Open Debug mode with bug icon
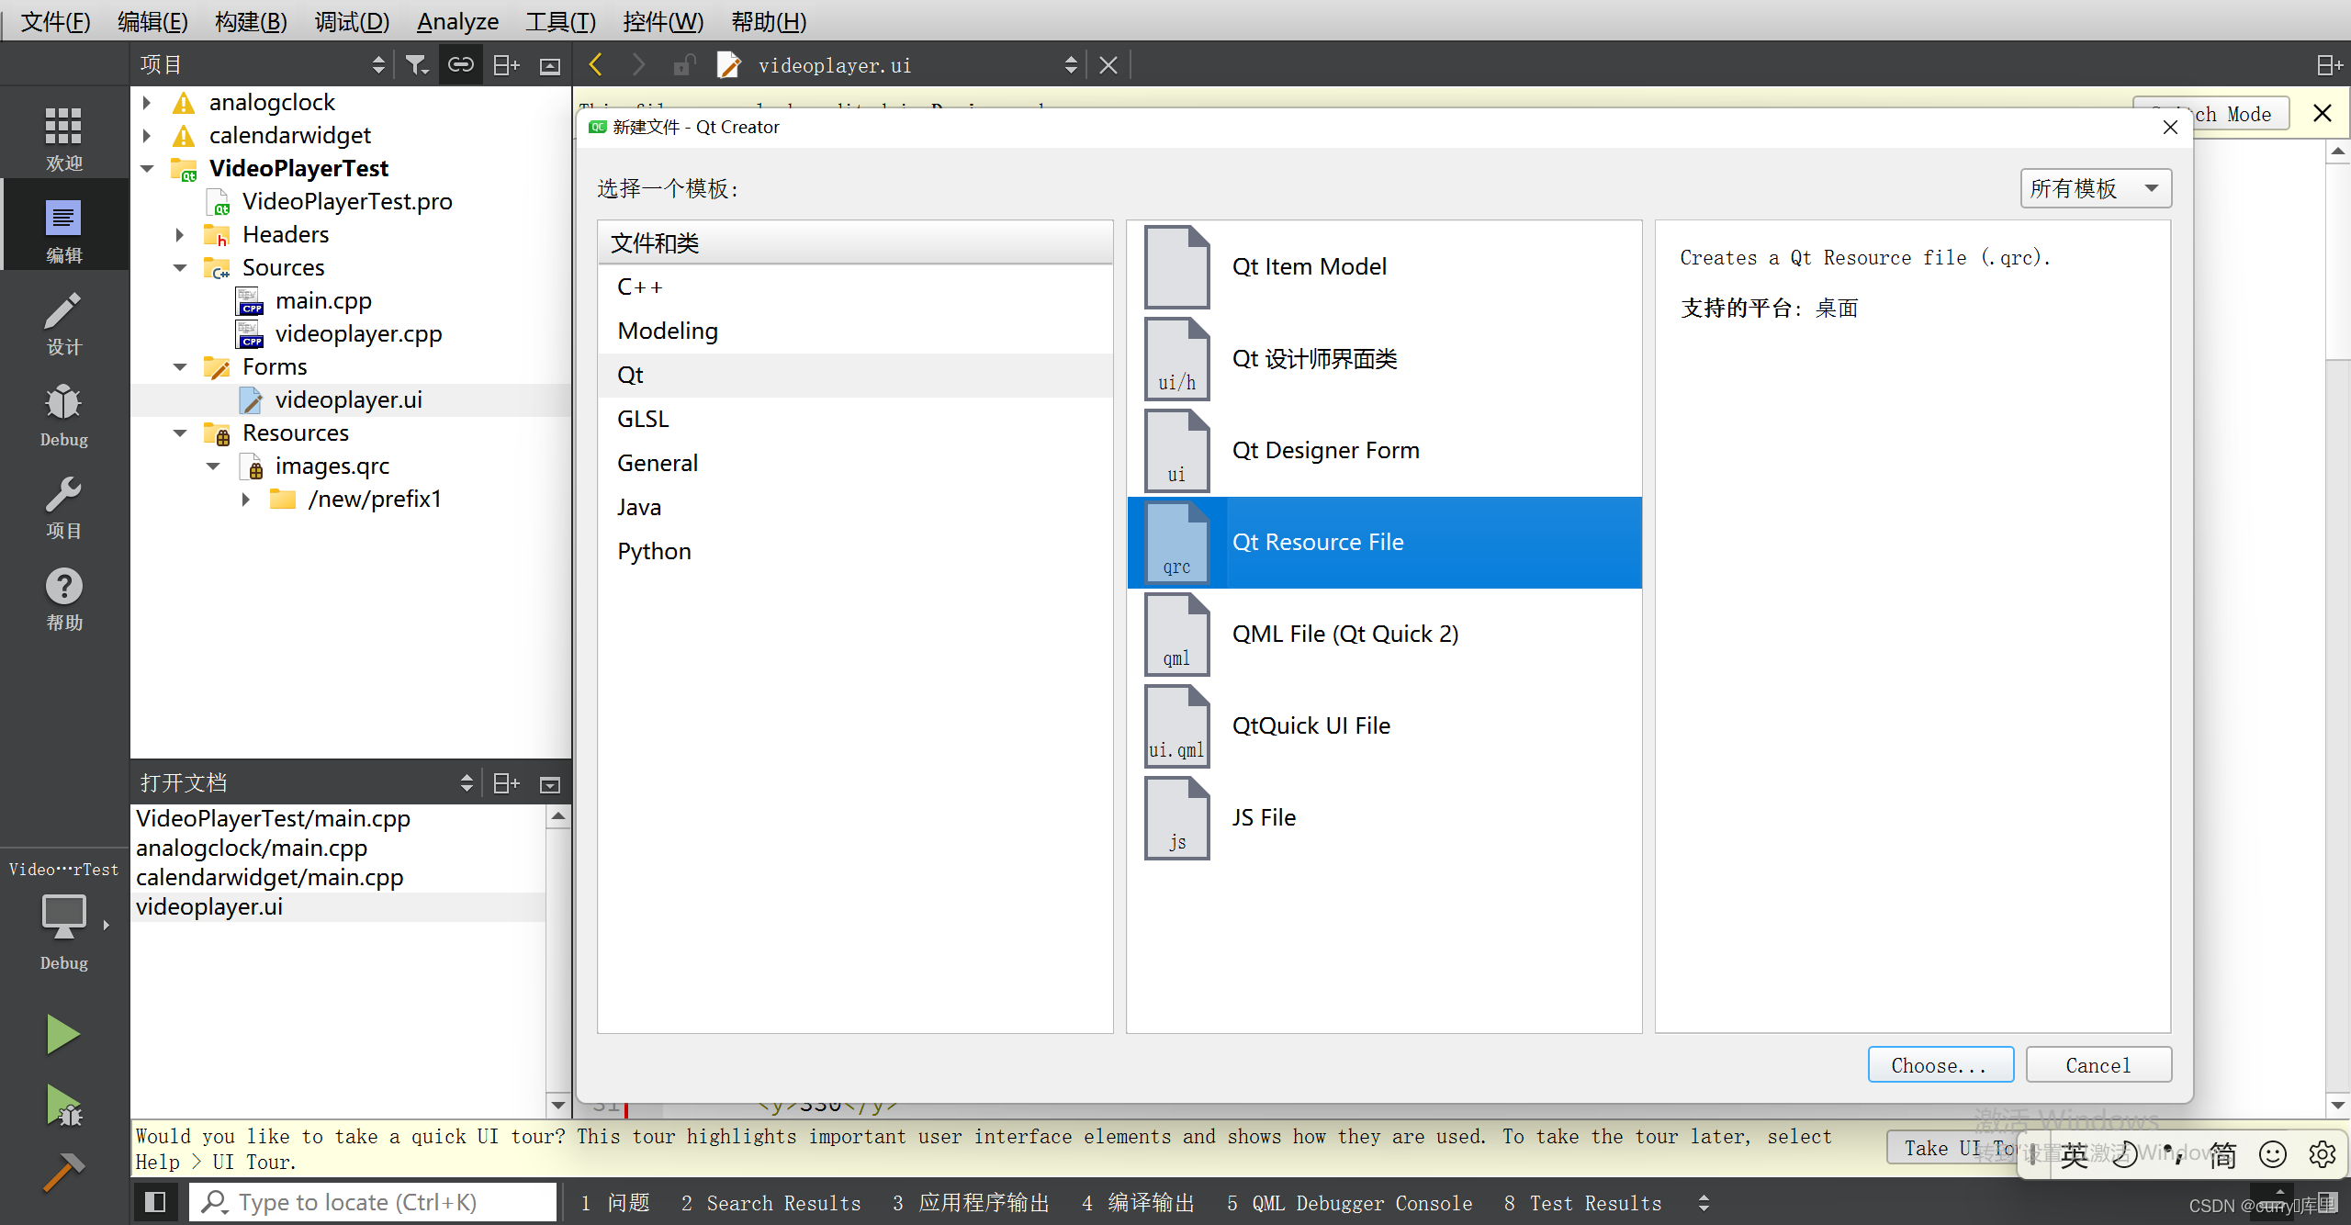This screenshot has width=2351, height=1225. [x=63, y=413]
